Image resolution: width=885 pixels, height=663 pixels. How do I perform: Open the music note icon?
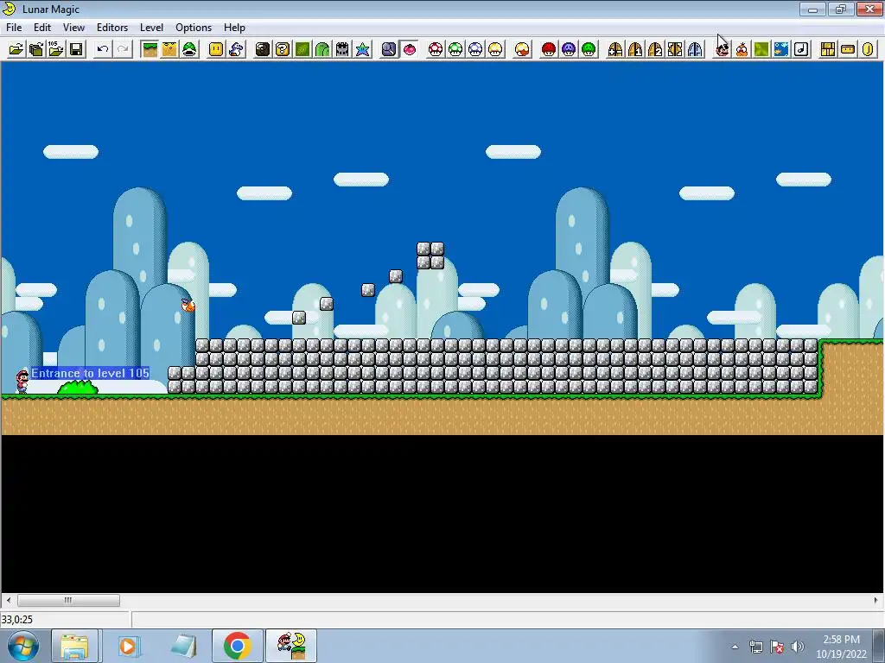pos(801,49)
